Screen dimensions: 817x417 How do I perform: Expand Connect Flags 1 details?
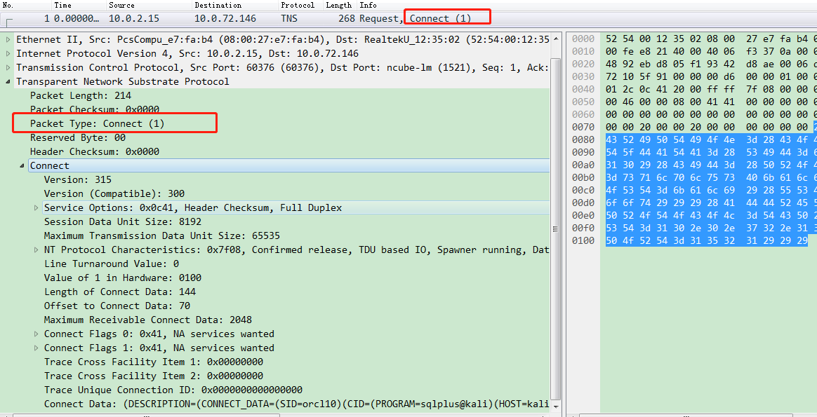(36, 348)
